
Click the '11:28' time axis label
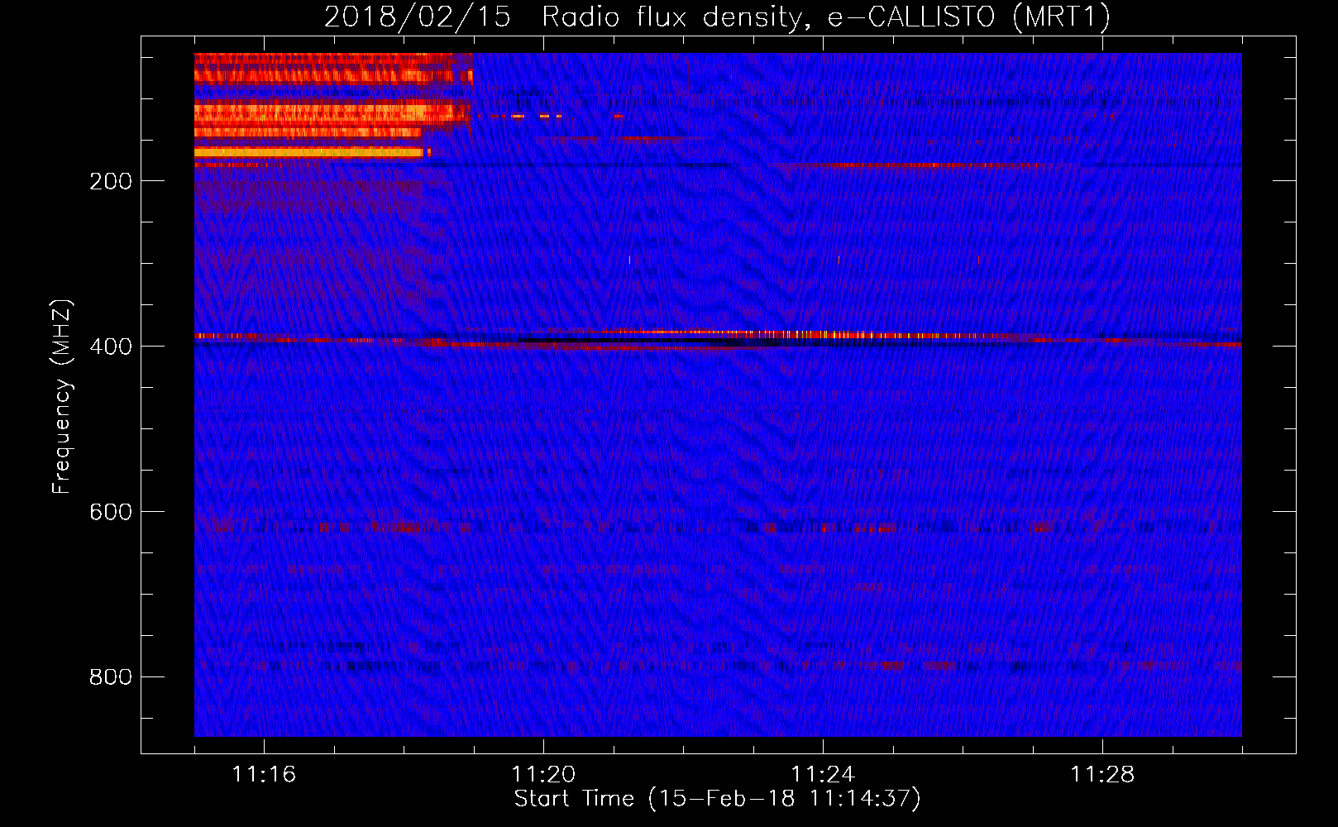coord(1102,774)
